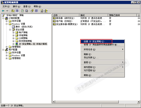
Task: Collapse the 安全设置 tree node
Action: pyautogui.click(x=10, y=30)
